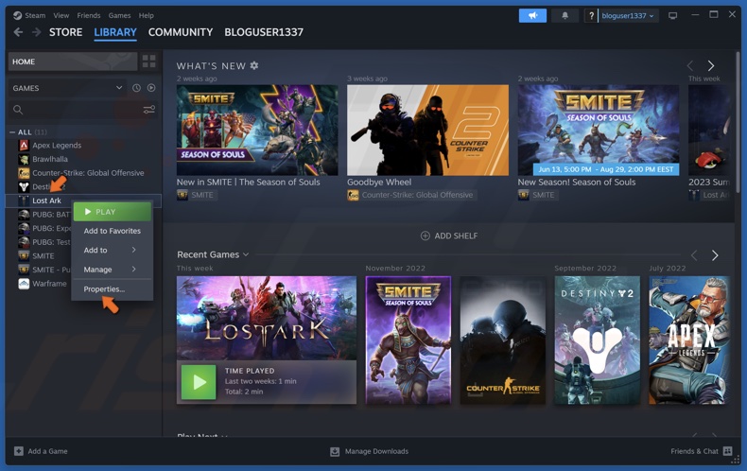Open the Help menu
This screenshot has width=747, height=471.
[147, 15]
